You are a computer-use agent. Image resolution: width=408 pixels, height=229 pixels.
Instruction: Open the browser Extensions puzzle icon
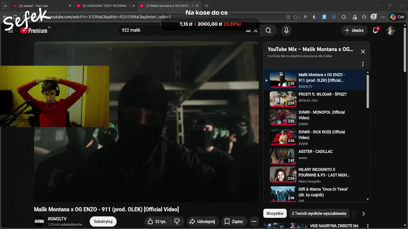pyautogui.click(x=344, y=17)
